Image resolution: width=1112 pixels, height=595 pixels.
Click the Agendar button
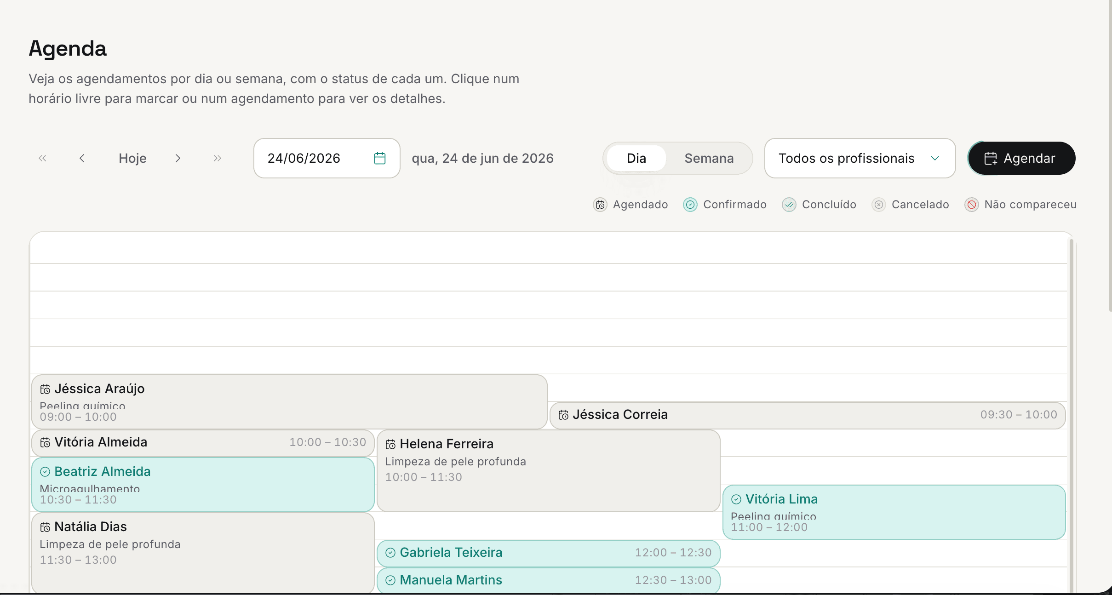pyautogui.click(x=1022, y=158)
